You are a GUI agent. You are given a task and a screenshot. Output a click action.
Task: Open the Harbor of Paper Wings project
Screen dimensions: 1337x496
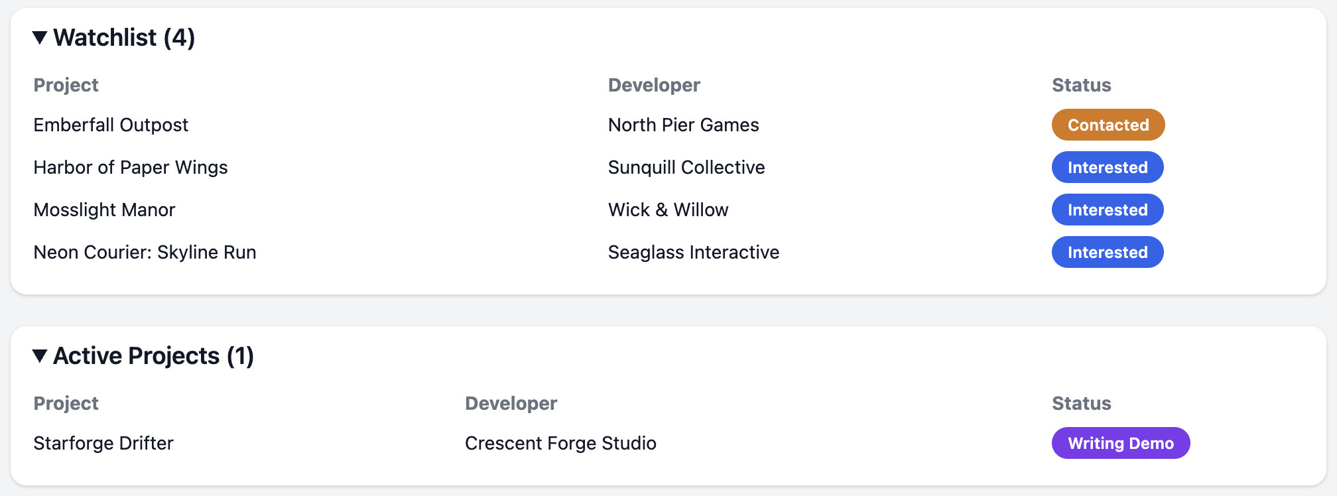tap(131, 167)
